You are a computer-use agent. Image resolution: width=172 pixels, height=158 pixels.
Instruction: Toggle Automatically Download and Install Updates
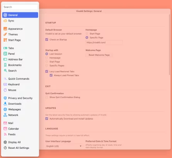click(x=47, y=119)
